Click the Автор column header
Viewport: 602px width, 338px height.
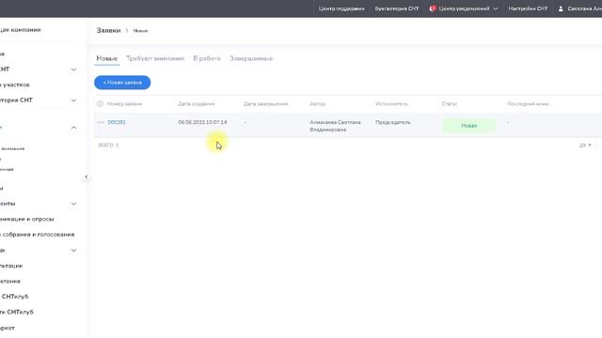[318, 104]
